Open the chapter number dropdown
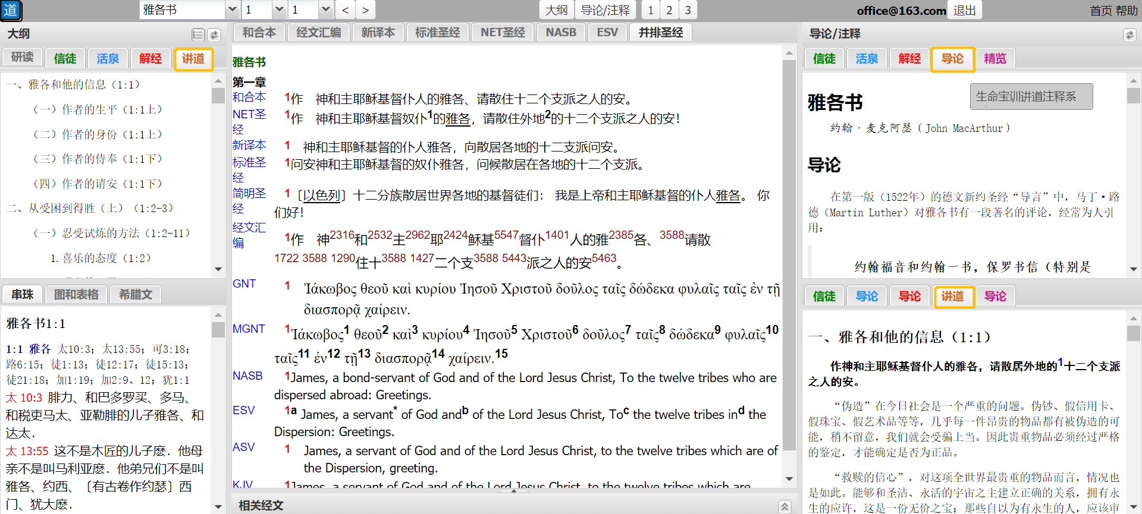The width and height of the screenshot is (1142, 514). pos(279,10)
